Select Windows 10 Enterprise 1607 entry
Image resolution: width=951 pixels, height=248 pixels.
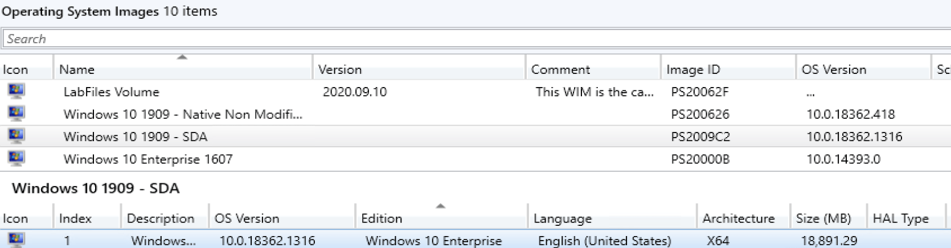click(x=148, y=159)
